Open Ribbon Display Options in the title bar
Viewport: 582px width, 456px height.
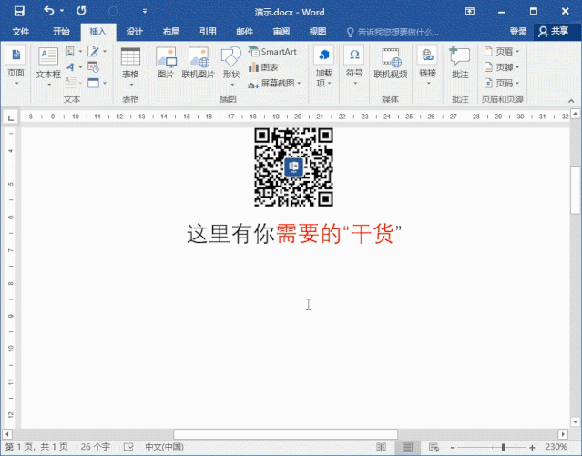(x=470, y=11)
